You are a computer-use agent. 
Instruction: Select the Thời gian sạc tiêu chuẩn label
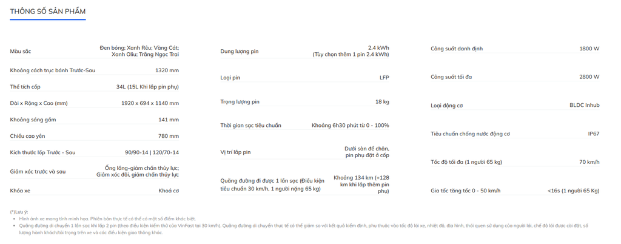(250, 126)
